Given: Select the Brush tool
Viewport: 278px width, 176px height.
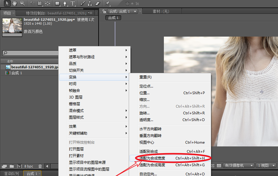Looking at the screenshot, I should 83,3.
